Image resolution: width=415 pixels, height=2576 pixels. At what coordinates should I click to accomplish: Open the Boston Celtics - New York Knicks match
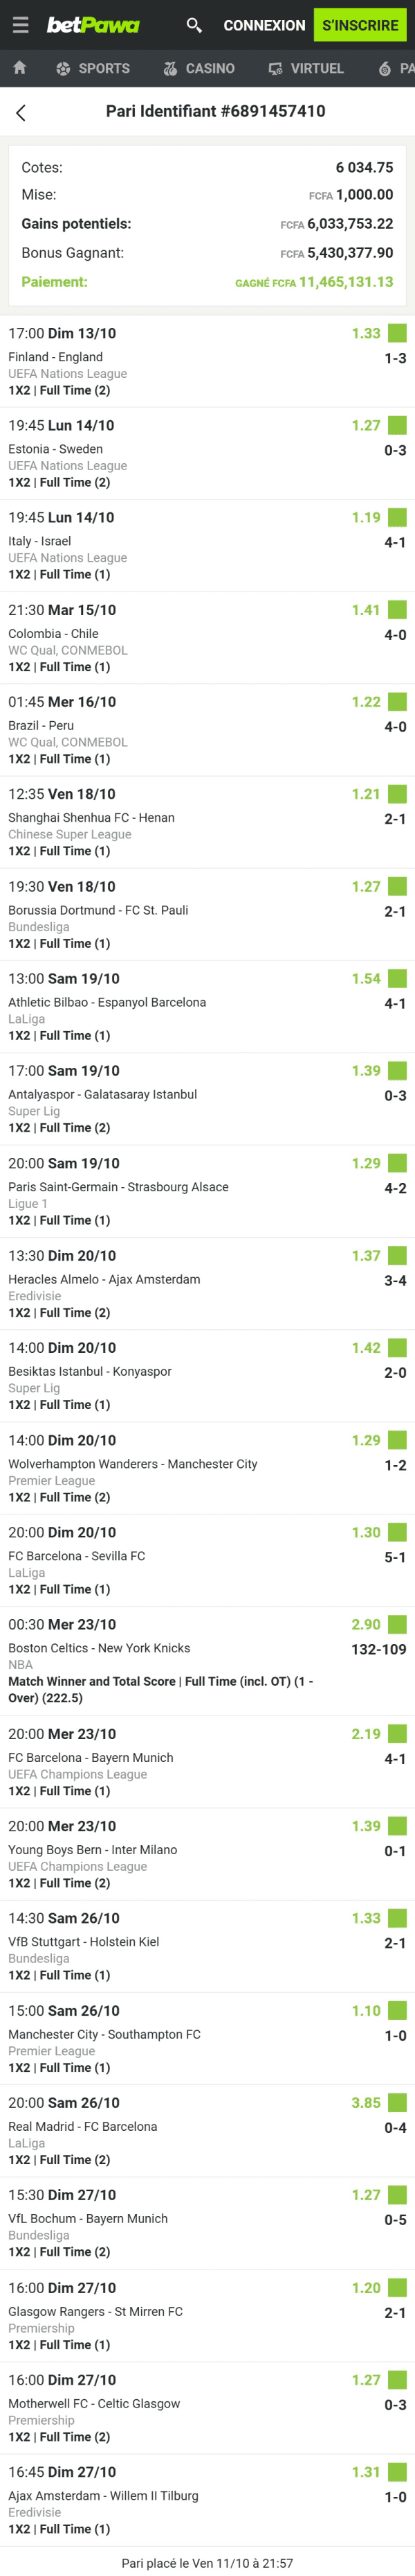tap(99, 1648)
